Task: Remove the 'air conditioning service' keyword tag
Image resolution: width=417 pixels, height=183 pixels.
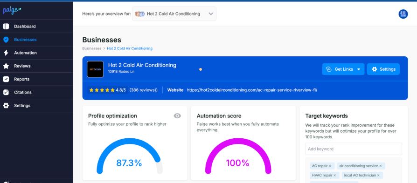Action: (x=381, y=166)
